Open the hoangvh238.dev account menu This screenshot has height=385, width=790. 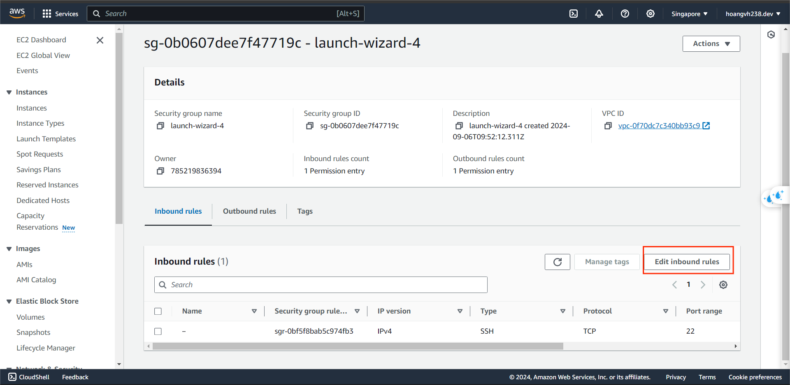[753, 14]
